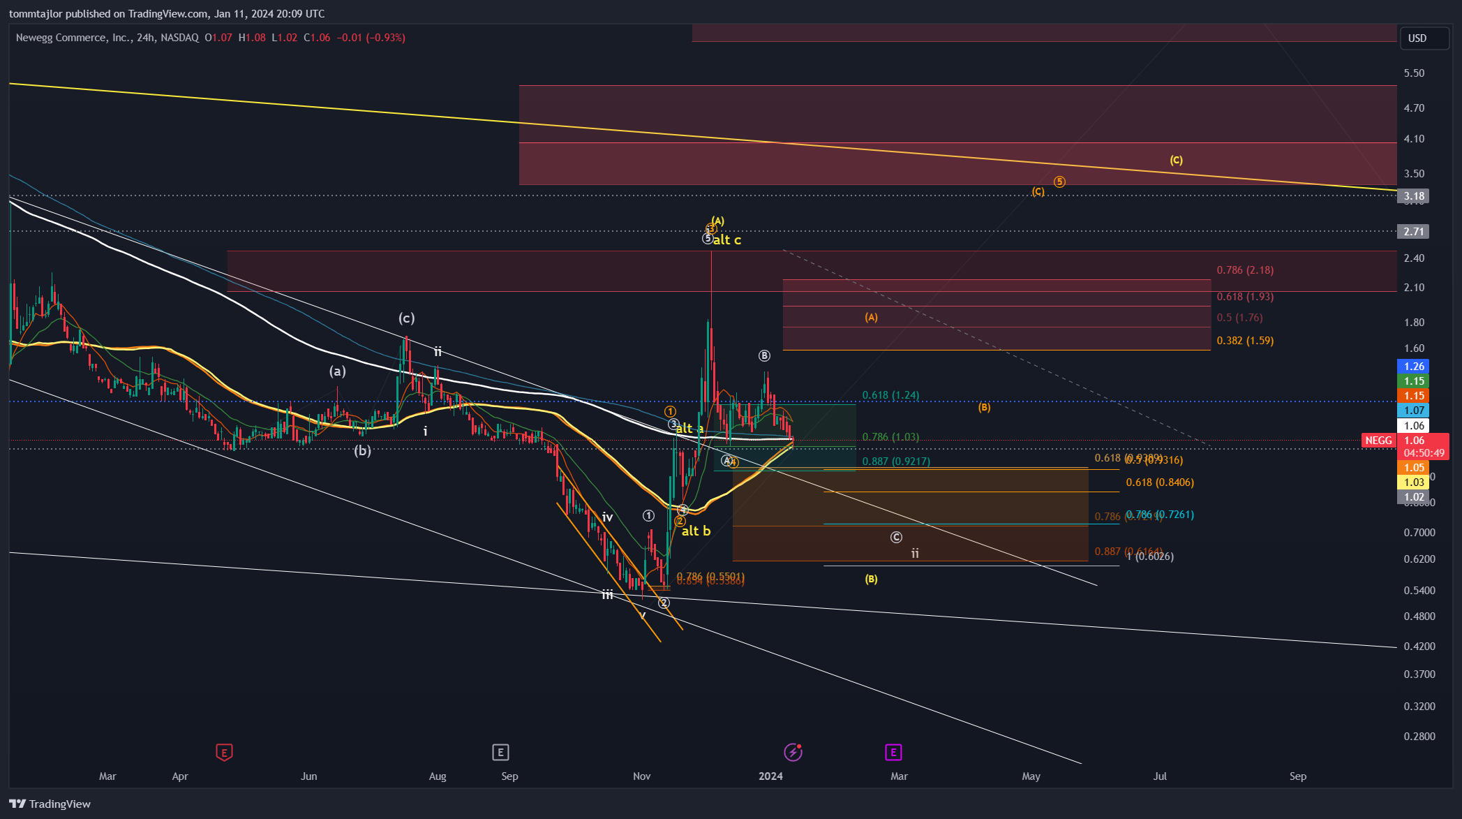Viewport: 1462px width, 819px height.
Task: Select the 2.71 price level tag
Action: pyautogui.click(x=1414, y=231)
